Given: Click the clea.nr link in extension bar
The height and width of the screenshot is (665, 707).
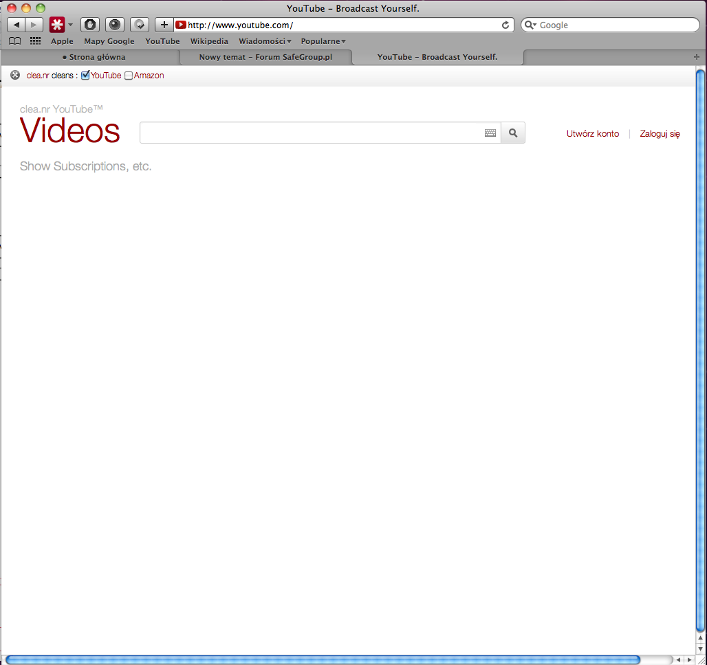Looking at the screenshot, I should 38,76.
